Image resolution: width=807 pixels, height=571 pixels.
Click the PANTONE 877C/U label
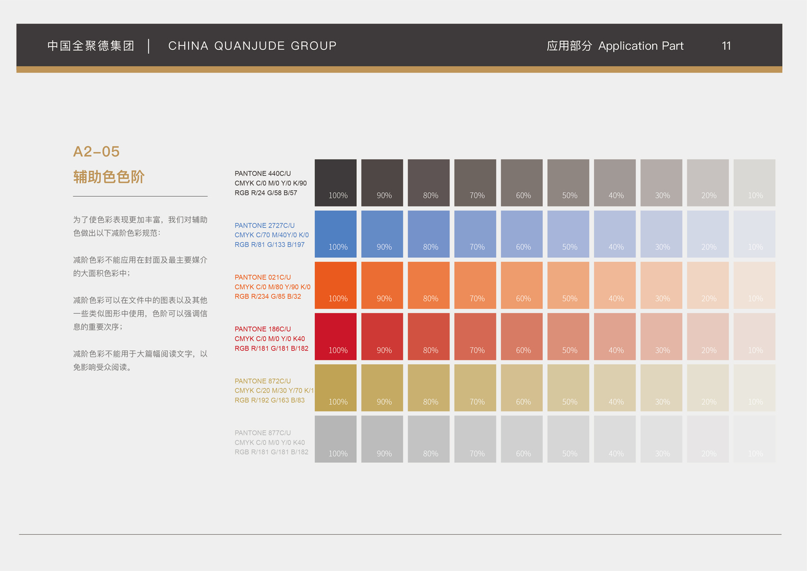[x=263, y=433]
